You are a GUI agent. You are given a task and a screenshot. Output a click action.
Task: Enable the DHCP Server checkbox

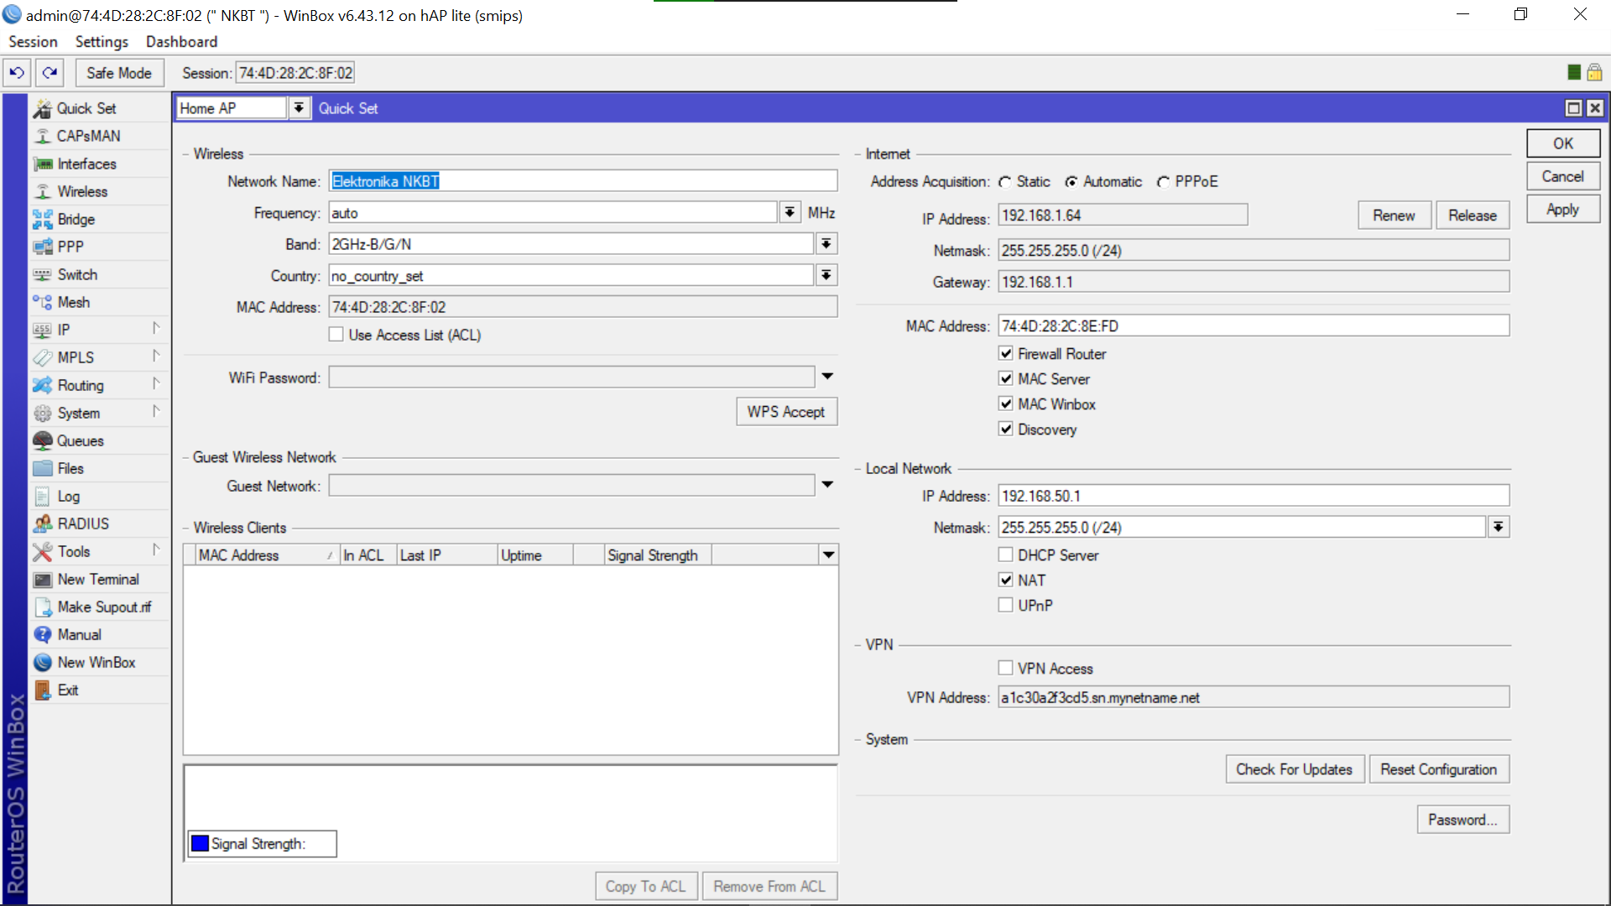(1005, 555)
